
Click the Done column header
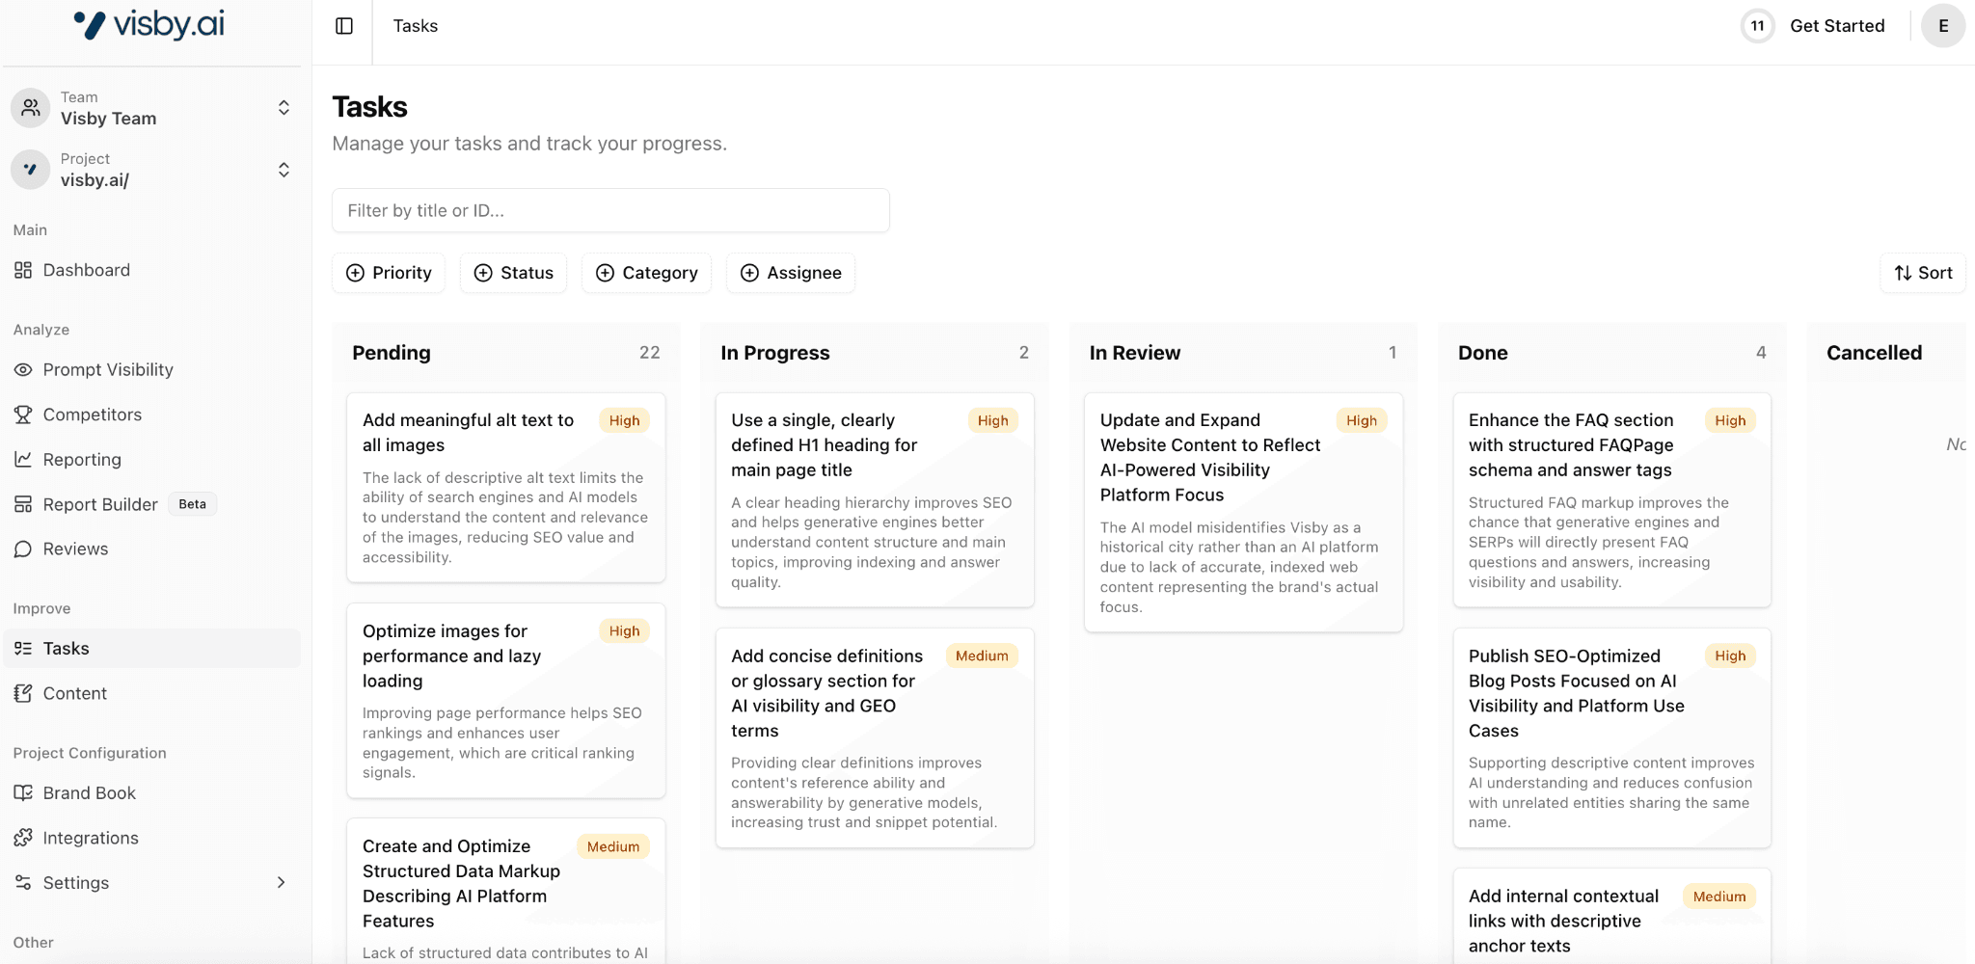pos(1483,353)
